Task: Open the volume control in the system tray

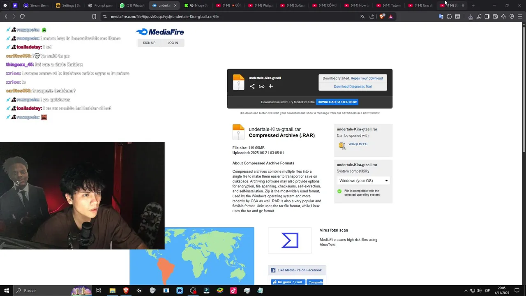Action: [x=479, y=291]
